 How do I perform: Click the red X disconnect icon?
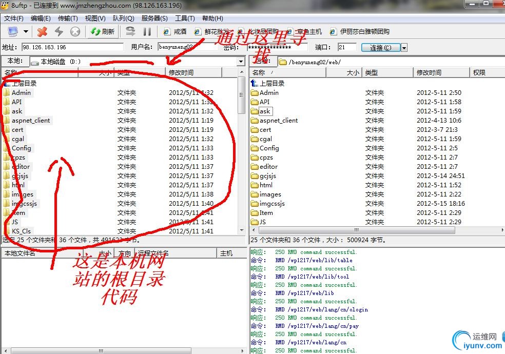coord(42,31)
